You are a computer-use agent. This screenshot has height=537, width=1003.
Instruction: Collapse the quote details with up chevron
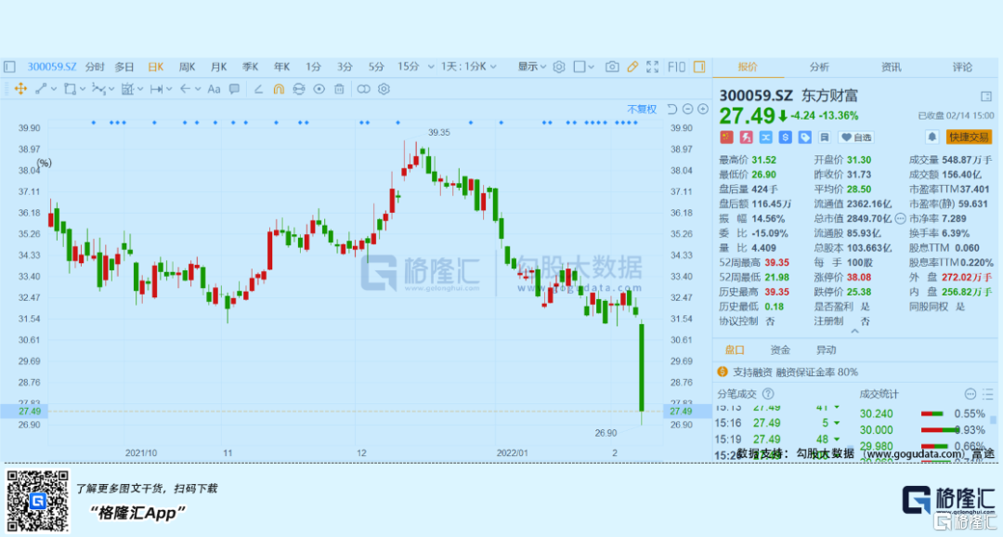point(854,332)
